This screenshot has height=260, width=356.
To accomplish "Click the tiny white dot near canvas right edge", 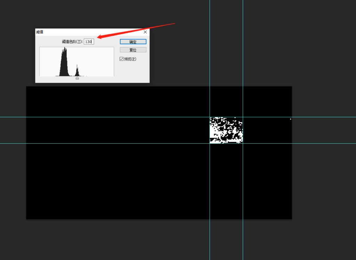I will (291, 119).
